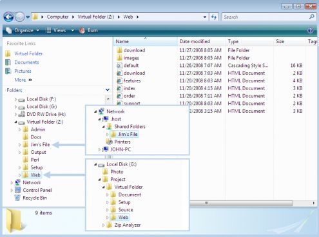319x237 pixels.
Task: Click More favorite links
Action: click(x=23, y=80)
